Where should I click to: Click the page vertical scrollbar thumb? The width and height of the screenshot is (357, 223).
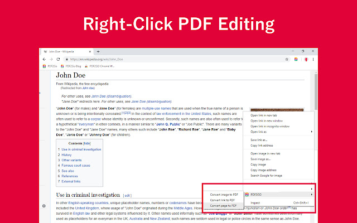pyautogui.click(x=316, y=91)
